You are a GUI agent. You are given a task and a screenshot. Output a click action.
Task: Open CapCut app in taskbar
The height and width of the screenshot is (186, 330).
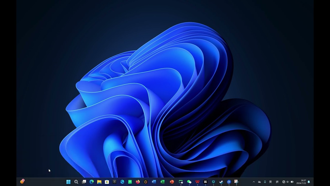click(x=205, y=182)
